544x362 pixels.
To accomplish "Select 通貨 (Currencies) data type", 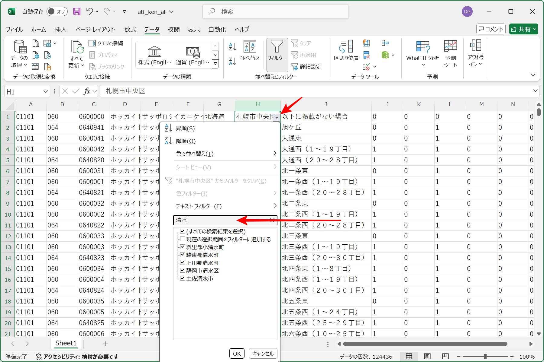I will click(193, 55).
